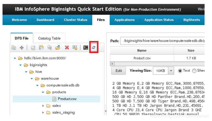212x121 pixels.
Task: Click the move toolbar icon
Action: [22, 47]
